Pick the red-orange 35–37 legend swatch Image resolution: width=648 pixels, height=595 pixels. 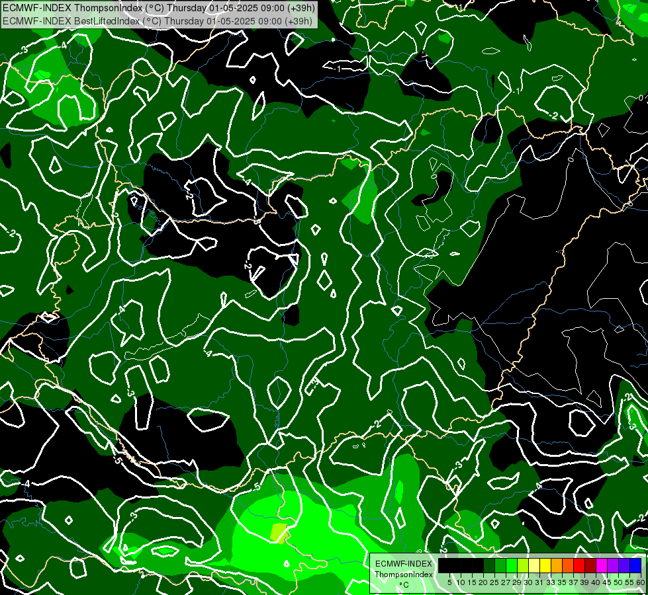[x=568, y=565]
